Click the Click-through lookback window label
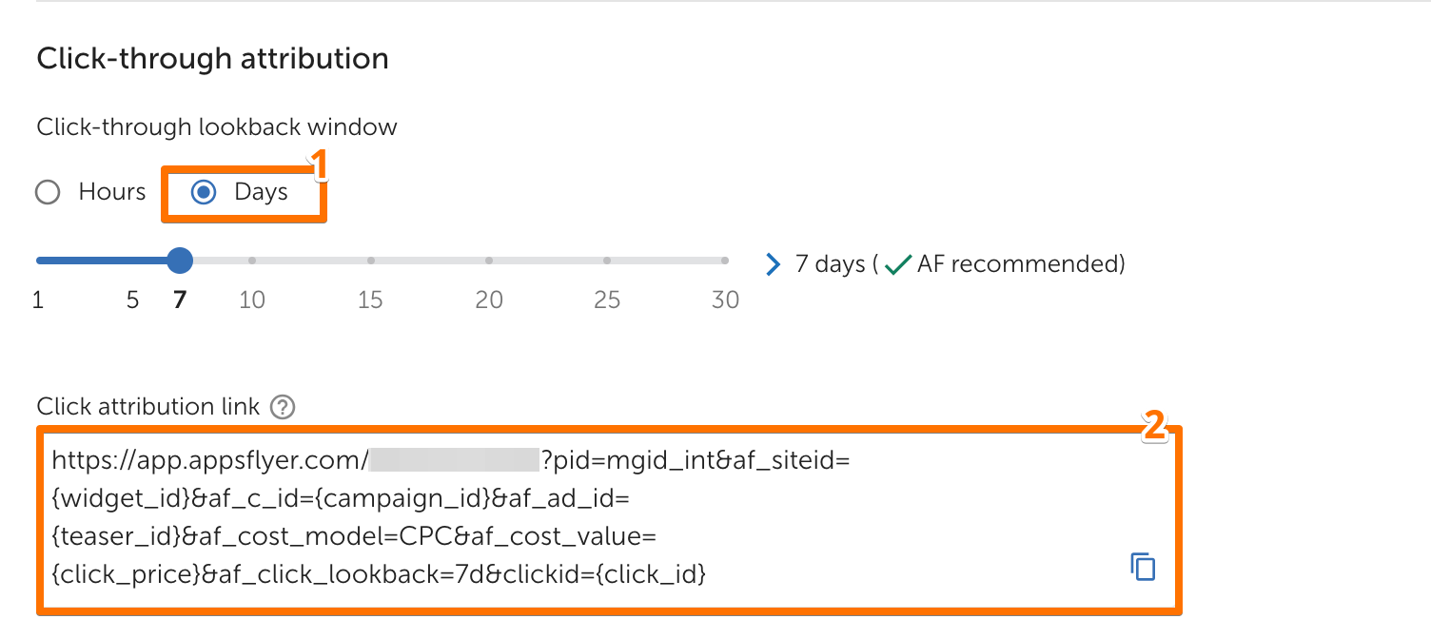Viewport: 1431px width, 619px height. tap(217, 126)
